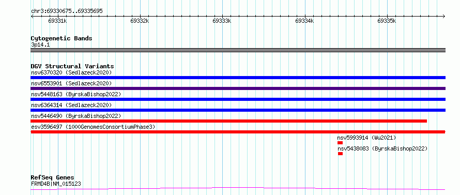The width and height of the screenshot is (460, 195).
Task: Click the nsv6364314 (Sedlazeck2020) label
Action: coord(71,105)
